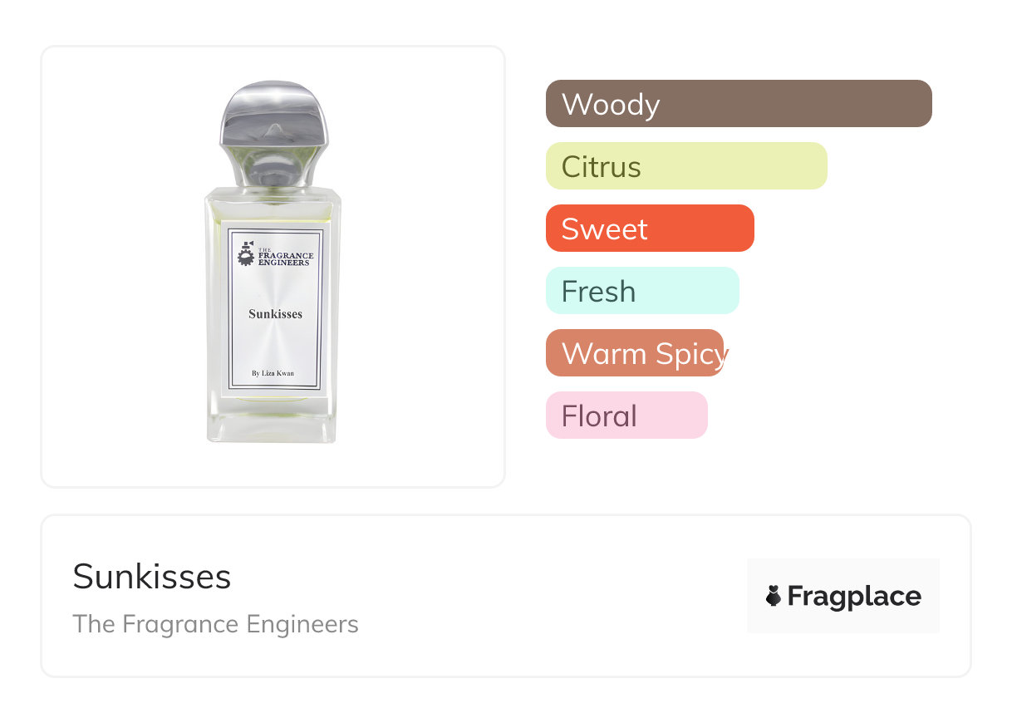Viewport: 1012px width, 718px height.
Task: Choose the pink Floral accord bar
Action: coord(626,416)
